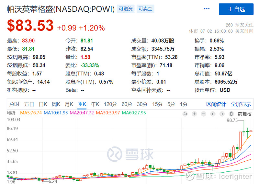Viewport: 259px width, 184px height.
Task: Click the 52周最高 value 99.05
Action: [39, 57]
